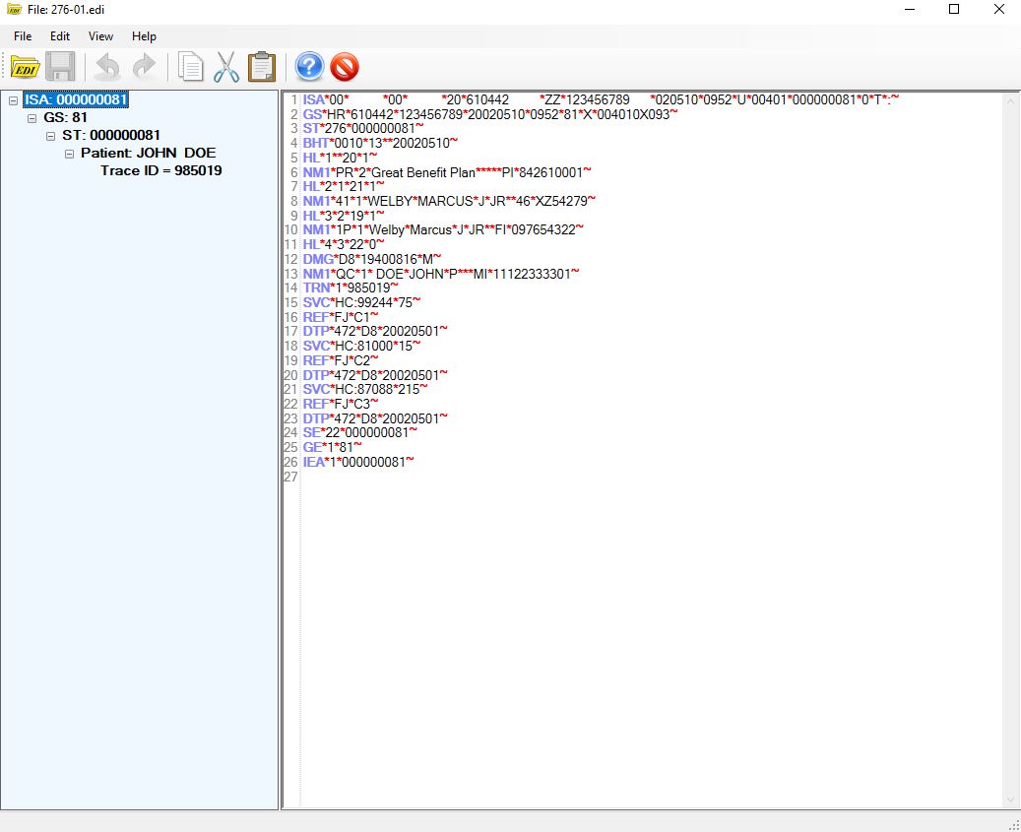Viewport: 1021px width, 832px height.
Task: Collapse the GS: 81 tree node
Action: click(x=32, y=118)
